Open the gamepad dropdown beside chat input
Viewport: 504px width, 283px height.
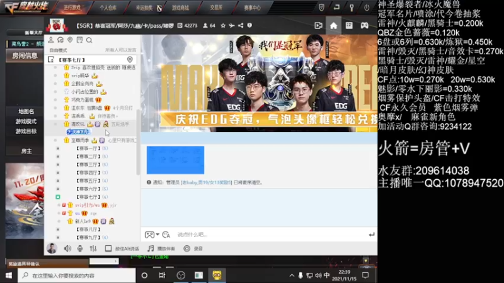(x=152, y=235)
